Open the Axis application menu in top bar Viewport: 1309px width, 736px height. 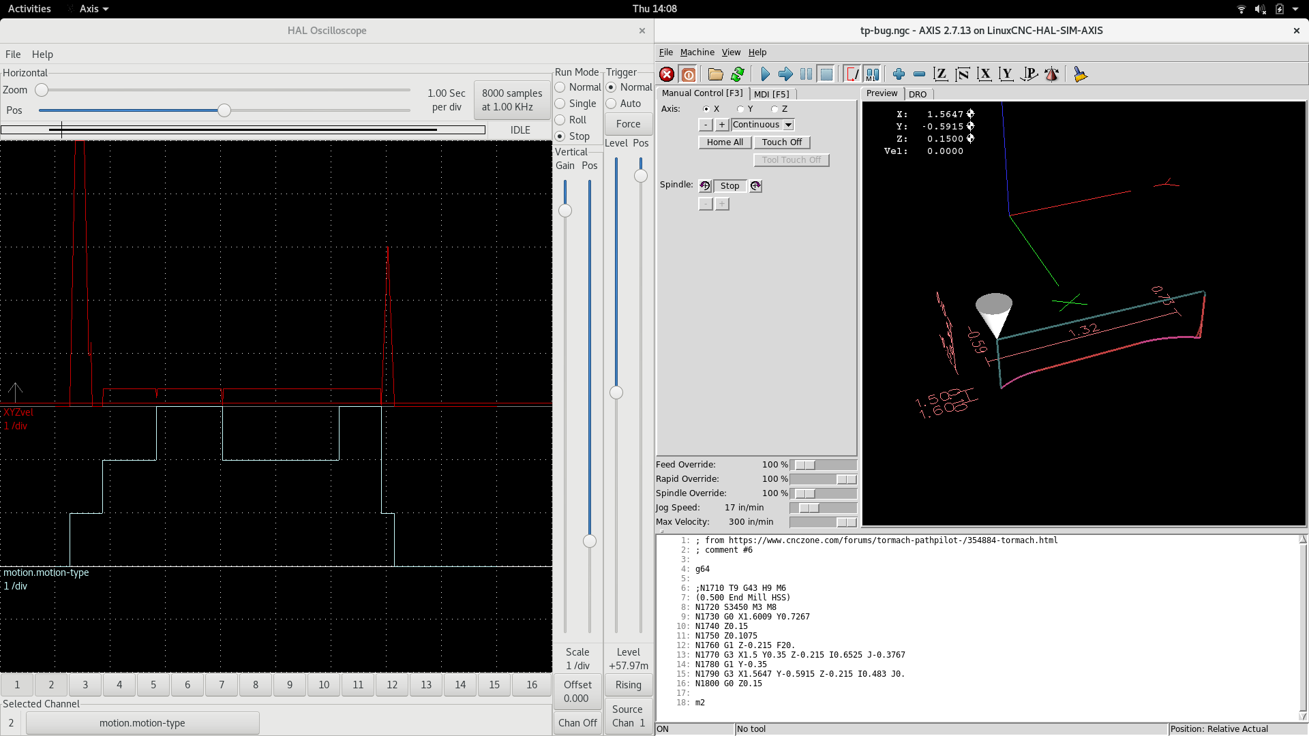[x=93, y=9]
